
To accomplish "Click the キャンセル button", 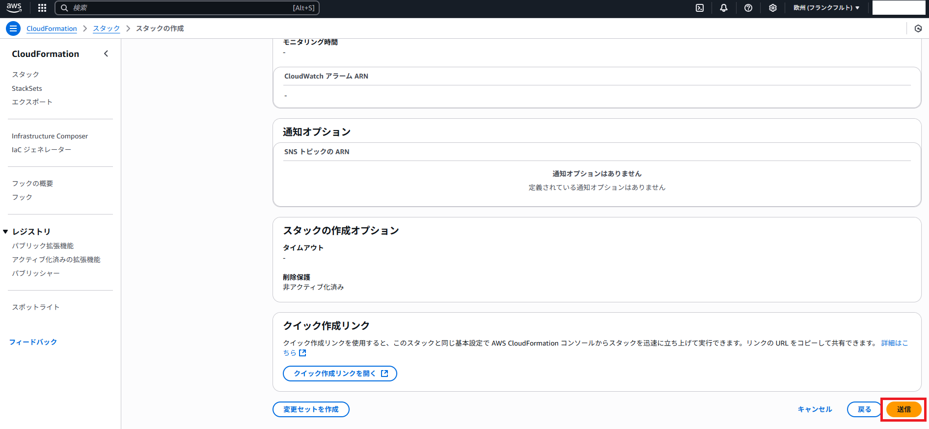I will [x=815, y=409].
